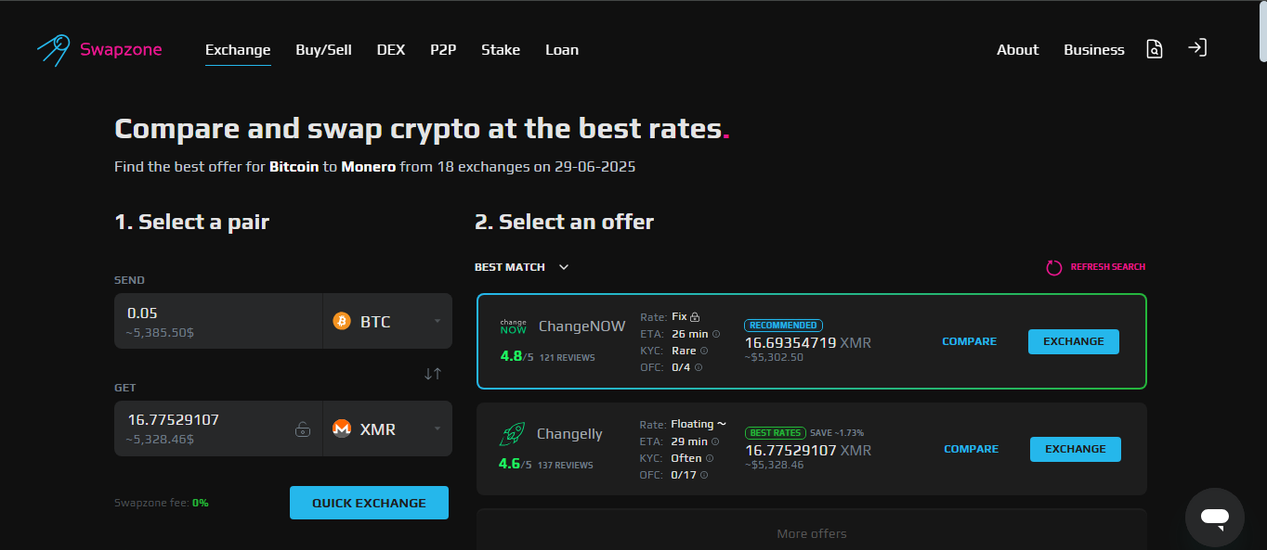Open the Best Match sort dropdown
The image size is (1267, 550).
[x=522, y=267]
